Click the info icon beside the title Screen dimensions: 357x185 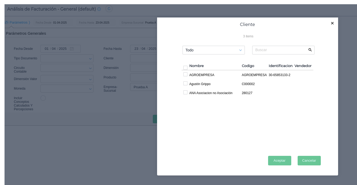[99, 9]
